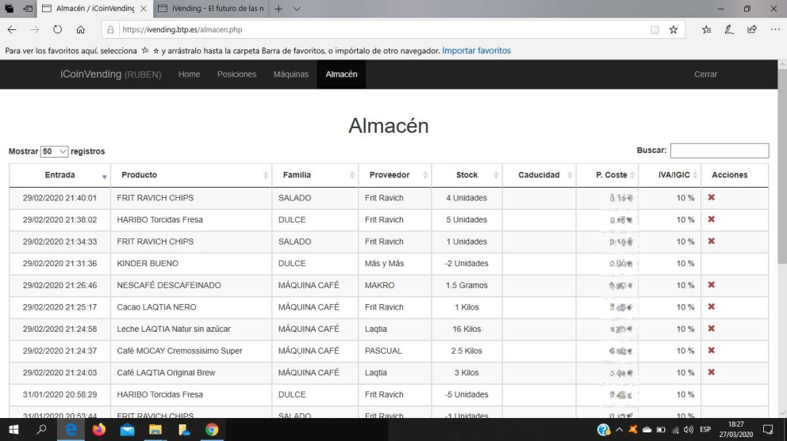
Task: Click the browser refresh icon
Action: [x=57, y=30]
